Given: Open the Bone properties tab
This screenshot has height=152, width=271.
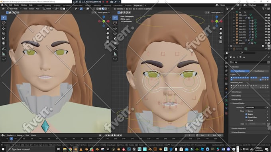Looking at the screenshot, I should click(x=226, y=104).
